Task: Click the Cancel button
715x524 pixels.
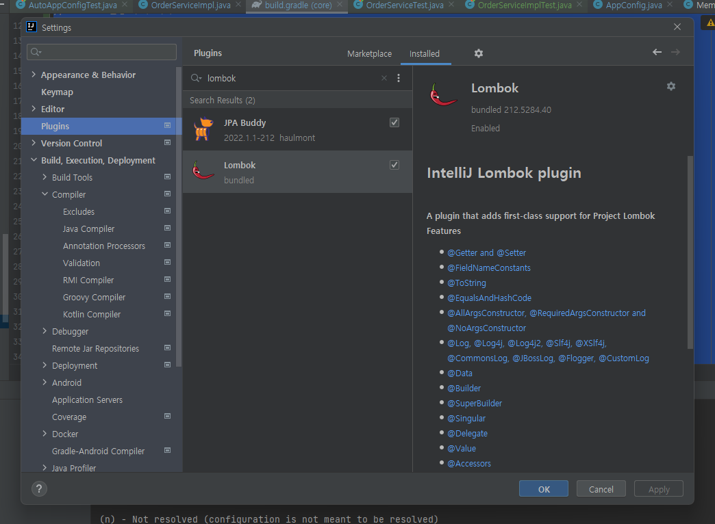Action: pos(601,489)
